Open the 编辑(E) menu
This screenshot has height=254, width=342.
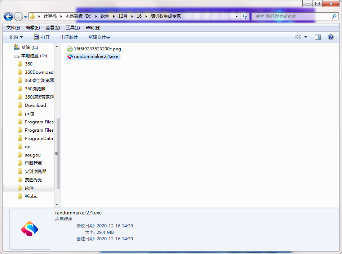coord(33,28)
